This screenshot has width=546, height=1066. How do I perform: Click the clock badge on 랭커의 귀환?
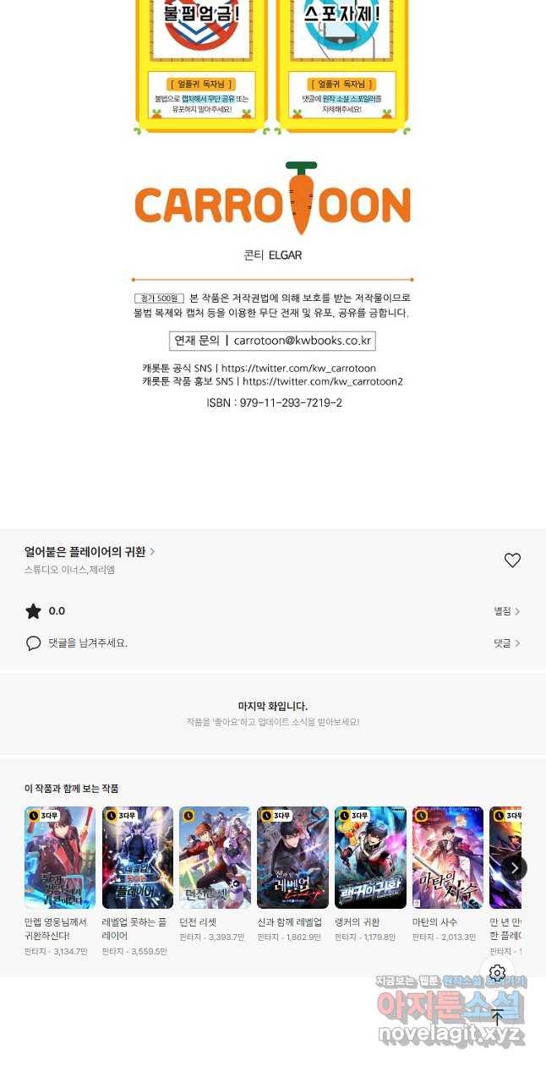pyautogui.click(x=344, y=816)
